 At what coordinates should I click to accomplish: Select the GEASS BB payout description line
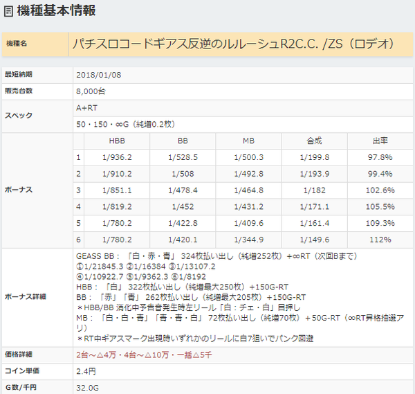click(216, 256)
